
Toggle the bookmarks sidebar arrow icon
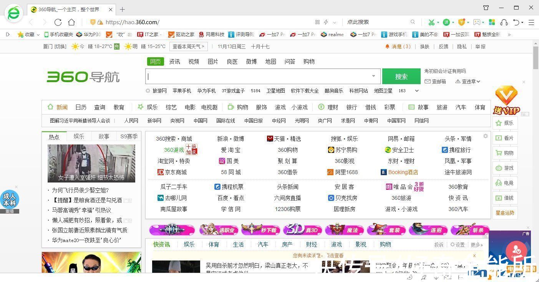8,34
